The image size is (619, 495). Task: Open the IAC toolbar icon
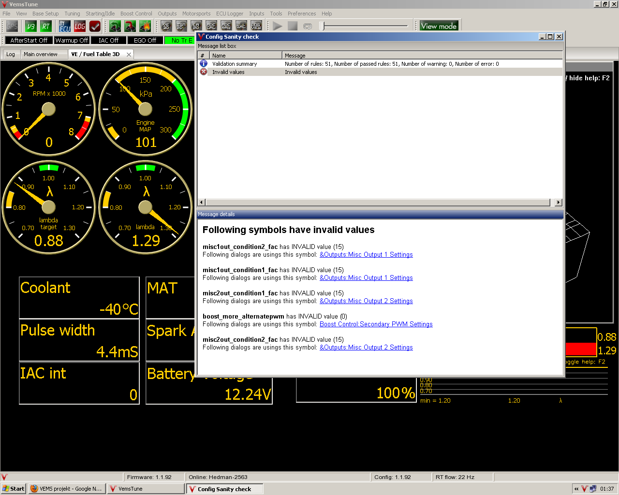(x=241, y=26)
